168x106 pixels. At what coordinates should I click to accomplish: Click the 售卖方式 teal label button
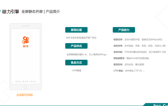[76, 62]
